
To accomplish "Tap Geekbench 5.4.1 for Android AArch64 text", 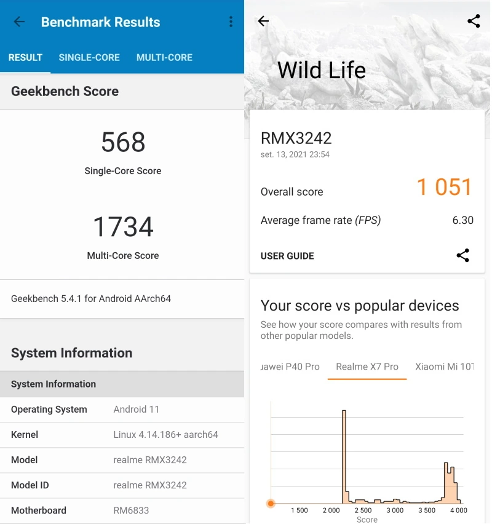I will coord(91,298).
